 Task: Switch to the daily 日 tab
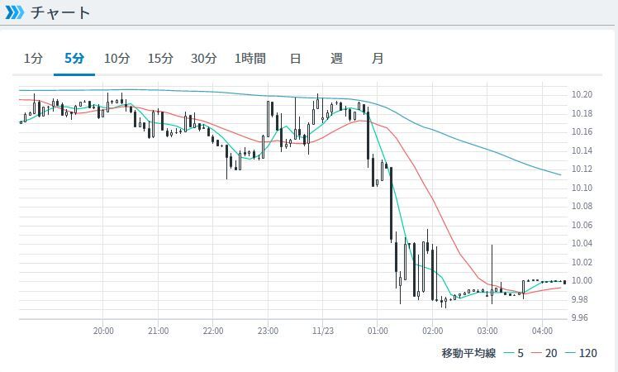[x=295, y=59]
